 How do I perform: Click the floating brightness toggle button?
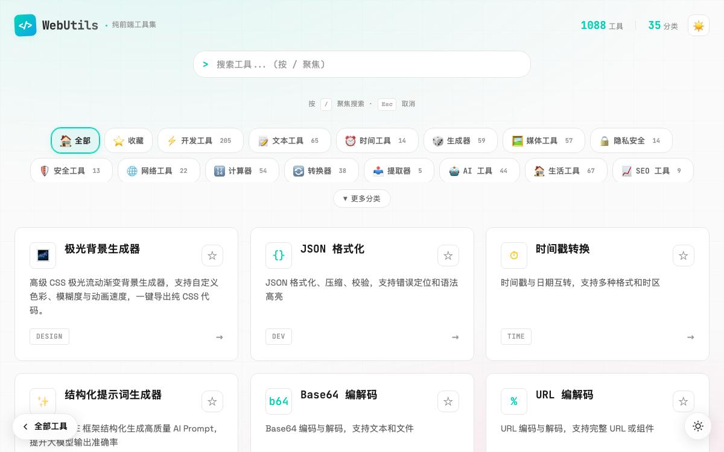(x=698, y=426)
